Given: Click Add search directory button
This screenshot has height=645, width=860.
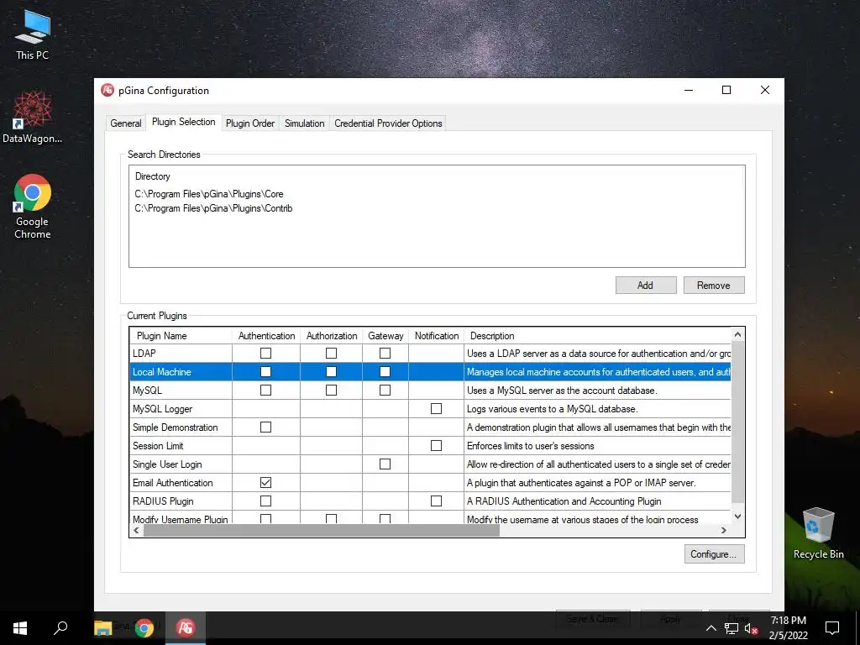Looking at the screenshot, I should (646, 286).
